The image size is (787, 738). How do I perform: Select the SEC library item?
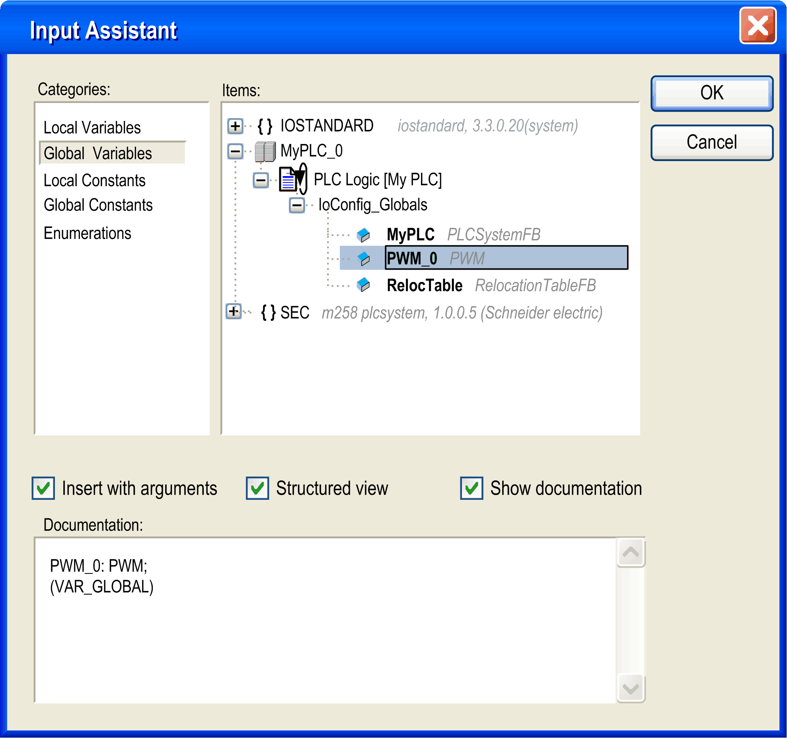click(x=295, y=313)
